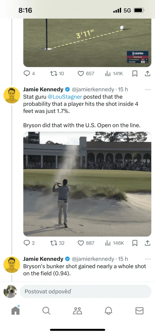Open the @LouStagner mention link
The height and width of the screenshot is (334, 155).
point(65,97)
